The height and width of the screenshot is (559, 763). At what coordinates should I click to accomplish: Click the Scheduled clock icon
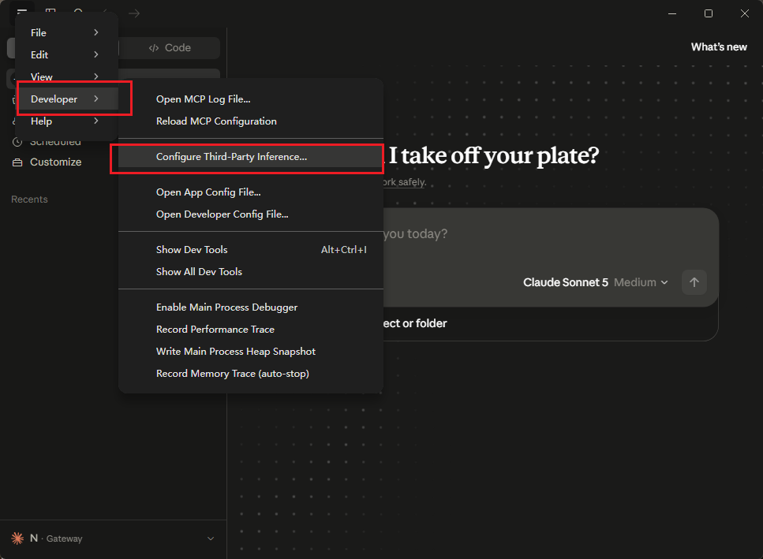tap(17, 142)
